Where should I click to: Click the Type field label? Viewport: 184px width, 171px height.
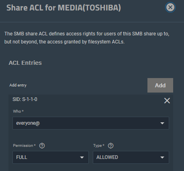pos(99,146)
